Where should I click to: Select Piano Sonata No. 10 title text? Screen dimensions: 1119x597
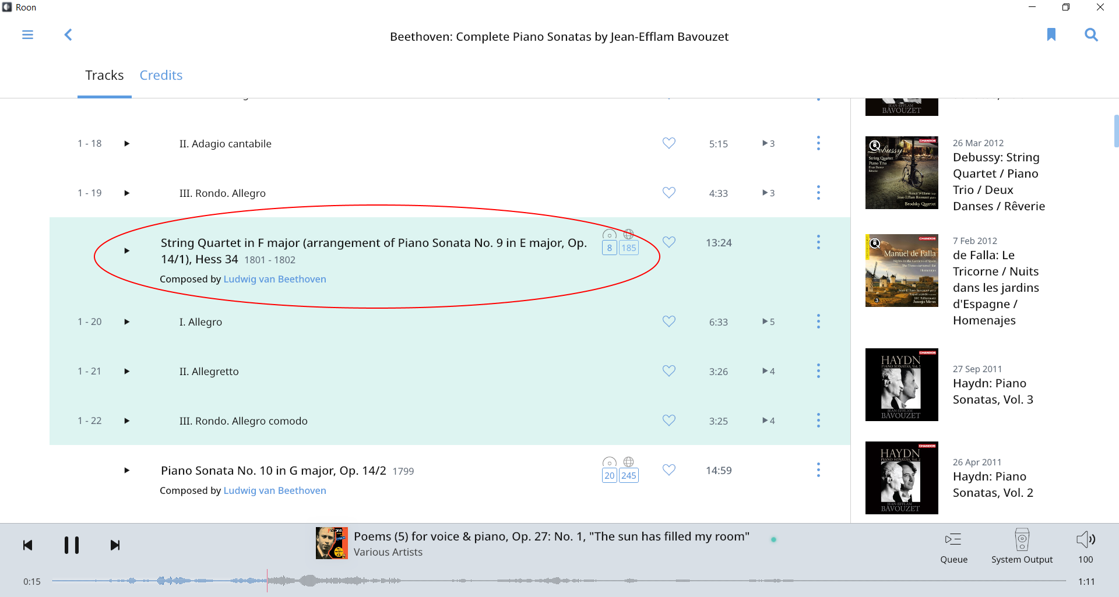click(x=273, y=471)
